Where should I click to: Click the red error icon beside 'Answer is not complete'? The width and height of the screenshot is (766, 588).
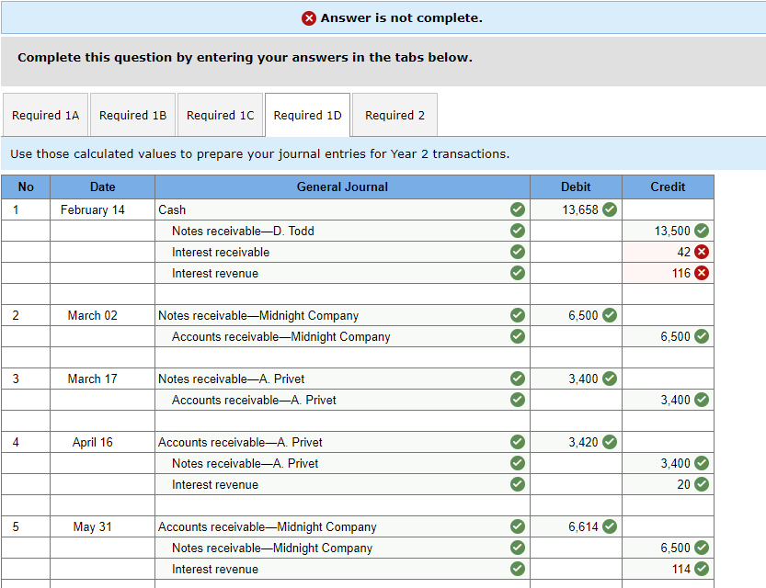point(308,17)
